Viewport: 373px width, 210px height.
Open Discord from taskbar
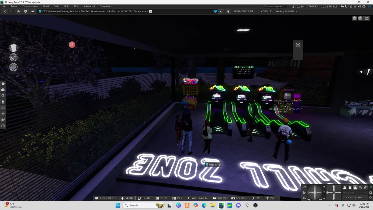[x=238, y=205]
